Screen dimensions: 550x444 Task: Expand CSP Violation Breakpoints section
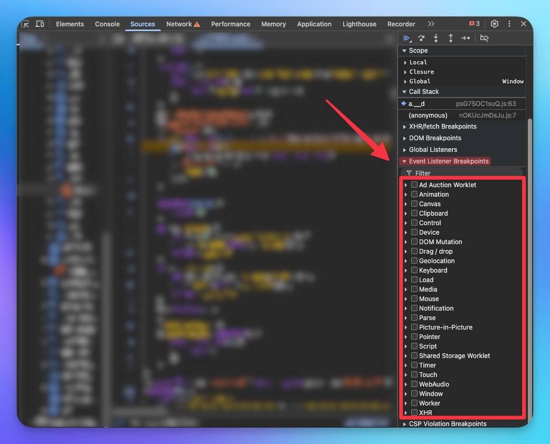click(x=404, y=424)
